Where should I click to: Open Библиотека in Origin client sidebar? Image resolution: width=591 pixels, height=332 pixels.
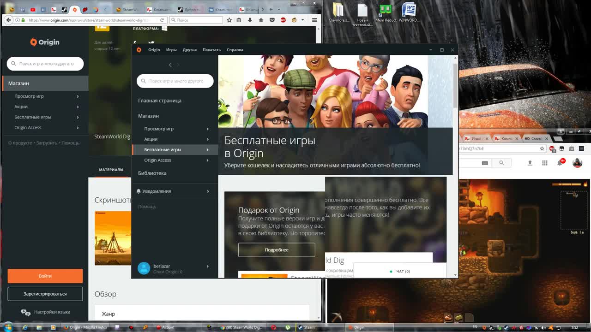(152, 173)
